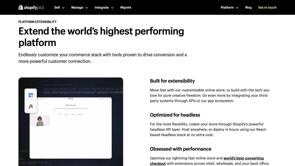Click paragraph starting 'Endlessly customize your commerce'

103,58
